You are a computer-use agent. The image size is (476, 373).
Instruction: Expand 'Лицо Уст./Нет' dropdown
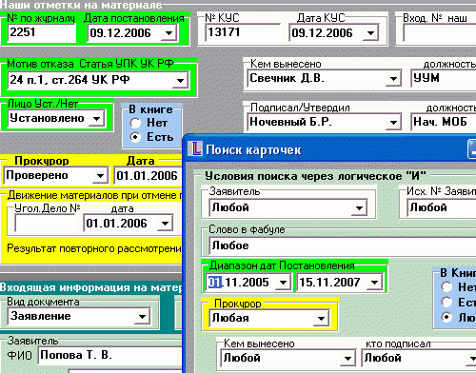coord(96,119)
